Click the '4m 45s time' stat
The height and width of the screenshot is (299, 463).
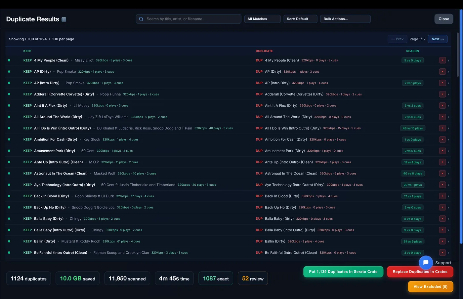coord(174,279)
